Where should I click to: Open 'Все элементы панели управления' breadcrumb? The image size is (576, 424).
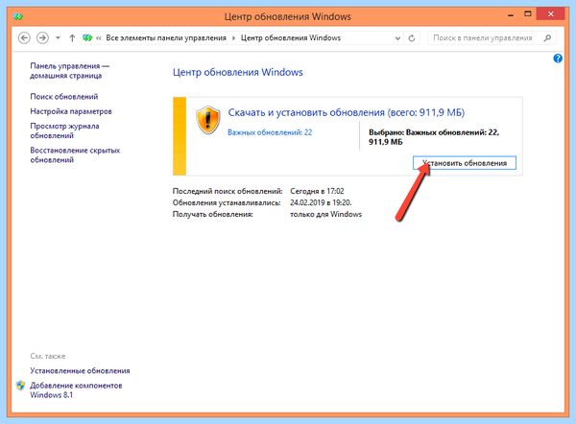coord(166,37)
